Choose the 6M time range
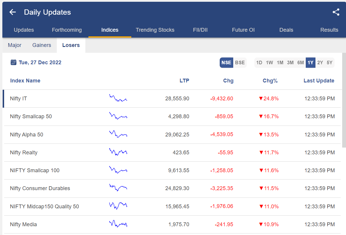Viewport: 346px width, 235px height. click(x=300, y=62)
